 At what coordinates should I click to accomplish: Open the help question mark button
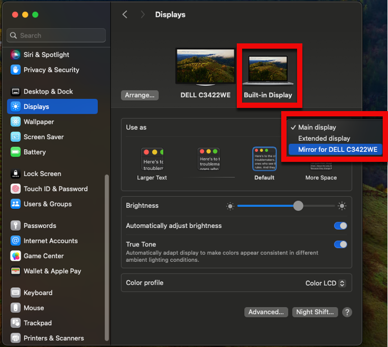pos(347,312)
